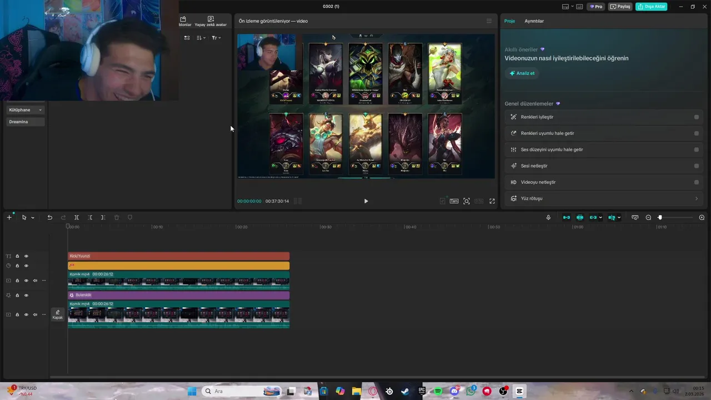Viewport: 711px width, 400px height.
Task: Trim right of playhead with bracket tool
Action: click(103, 217)
